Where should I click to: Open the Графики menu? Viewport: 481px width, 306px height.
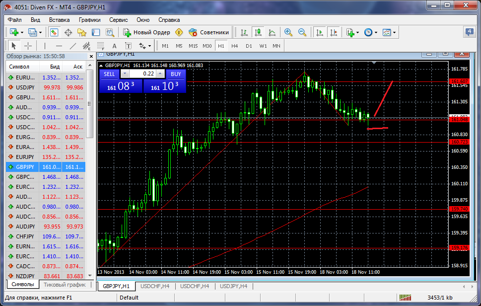(89, 20)
